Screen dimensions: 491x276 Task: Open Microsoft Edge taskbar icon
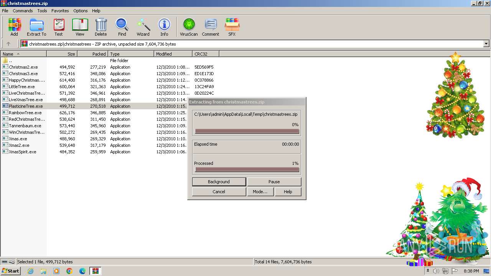82,271
